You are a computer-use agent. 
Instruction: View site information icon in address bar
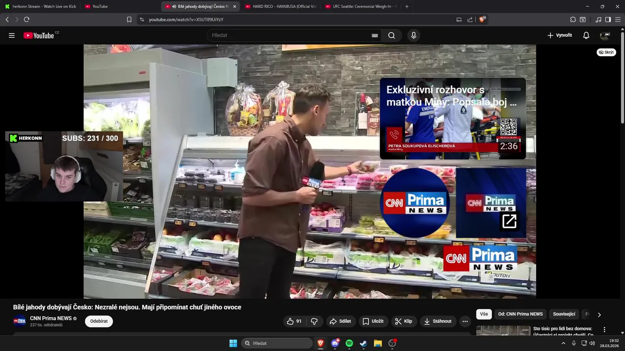coord(142,19)
